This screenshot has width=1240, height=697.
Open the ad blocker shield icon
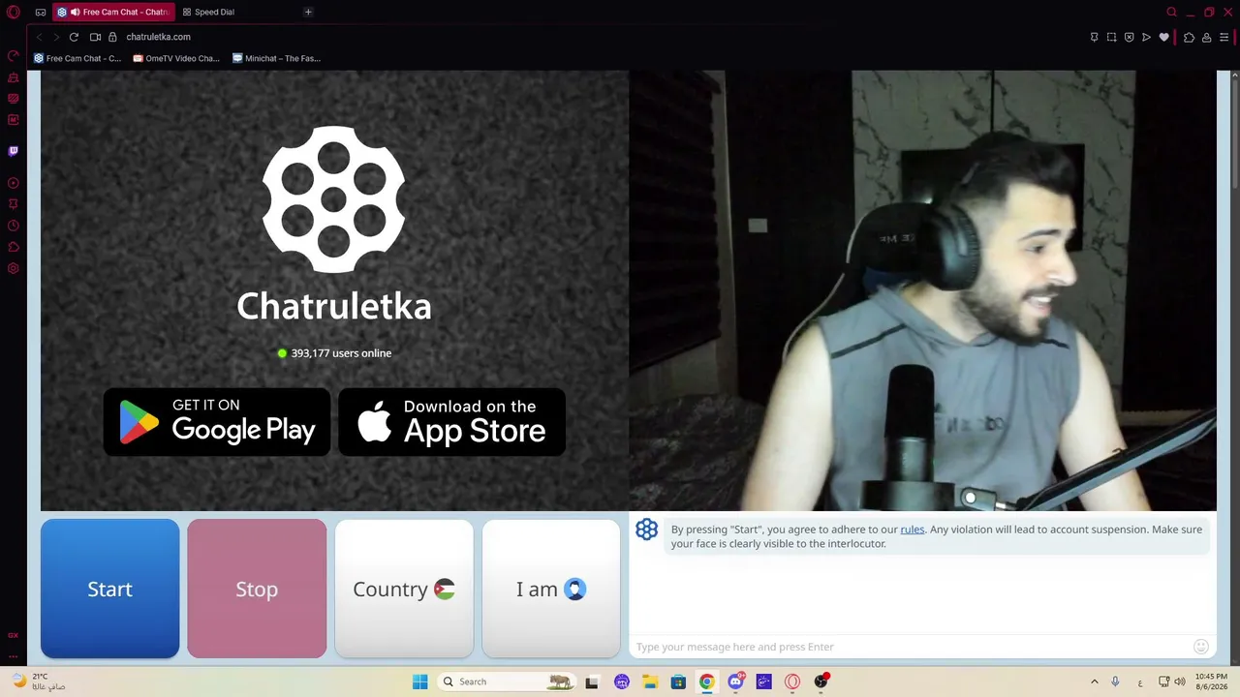click(1129, 37)
